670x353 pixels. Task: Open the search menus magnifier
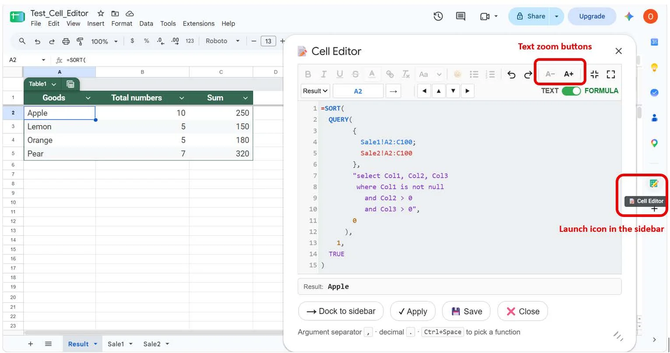pyautogui.click(x=22, y=41)
